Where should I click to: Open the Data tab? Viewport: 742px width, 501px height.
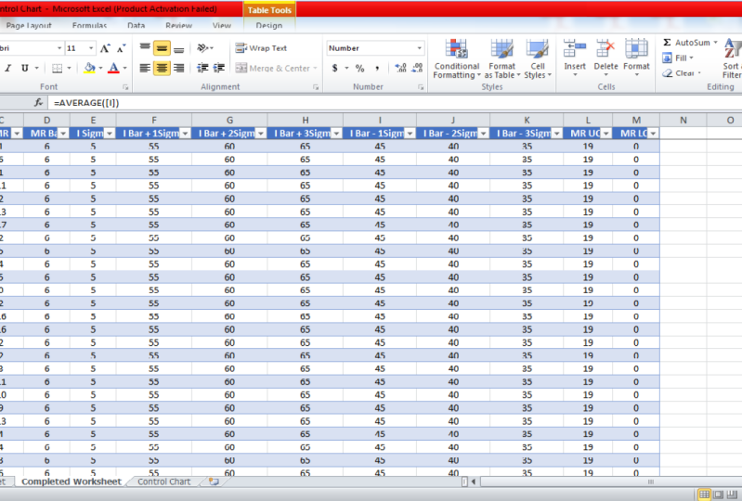click(136, 26)
